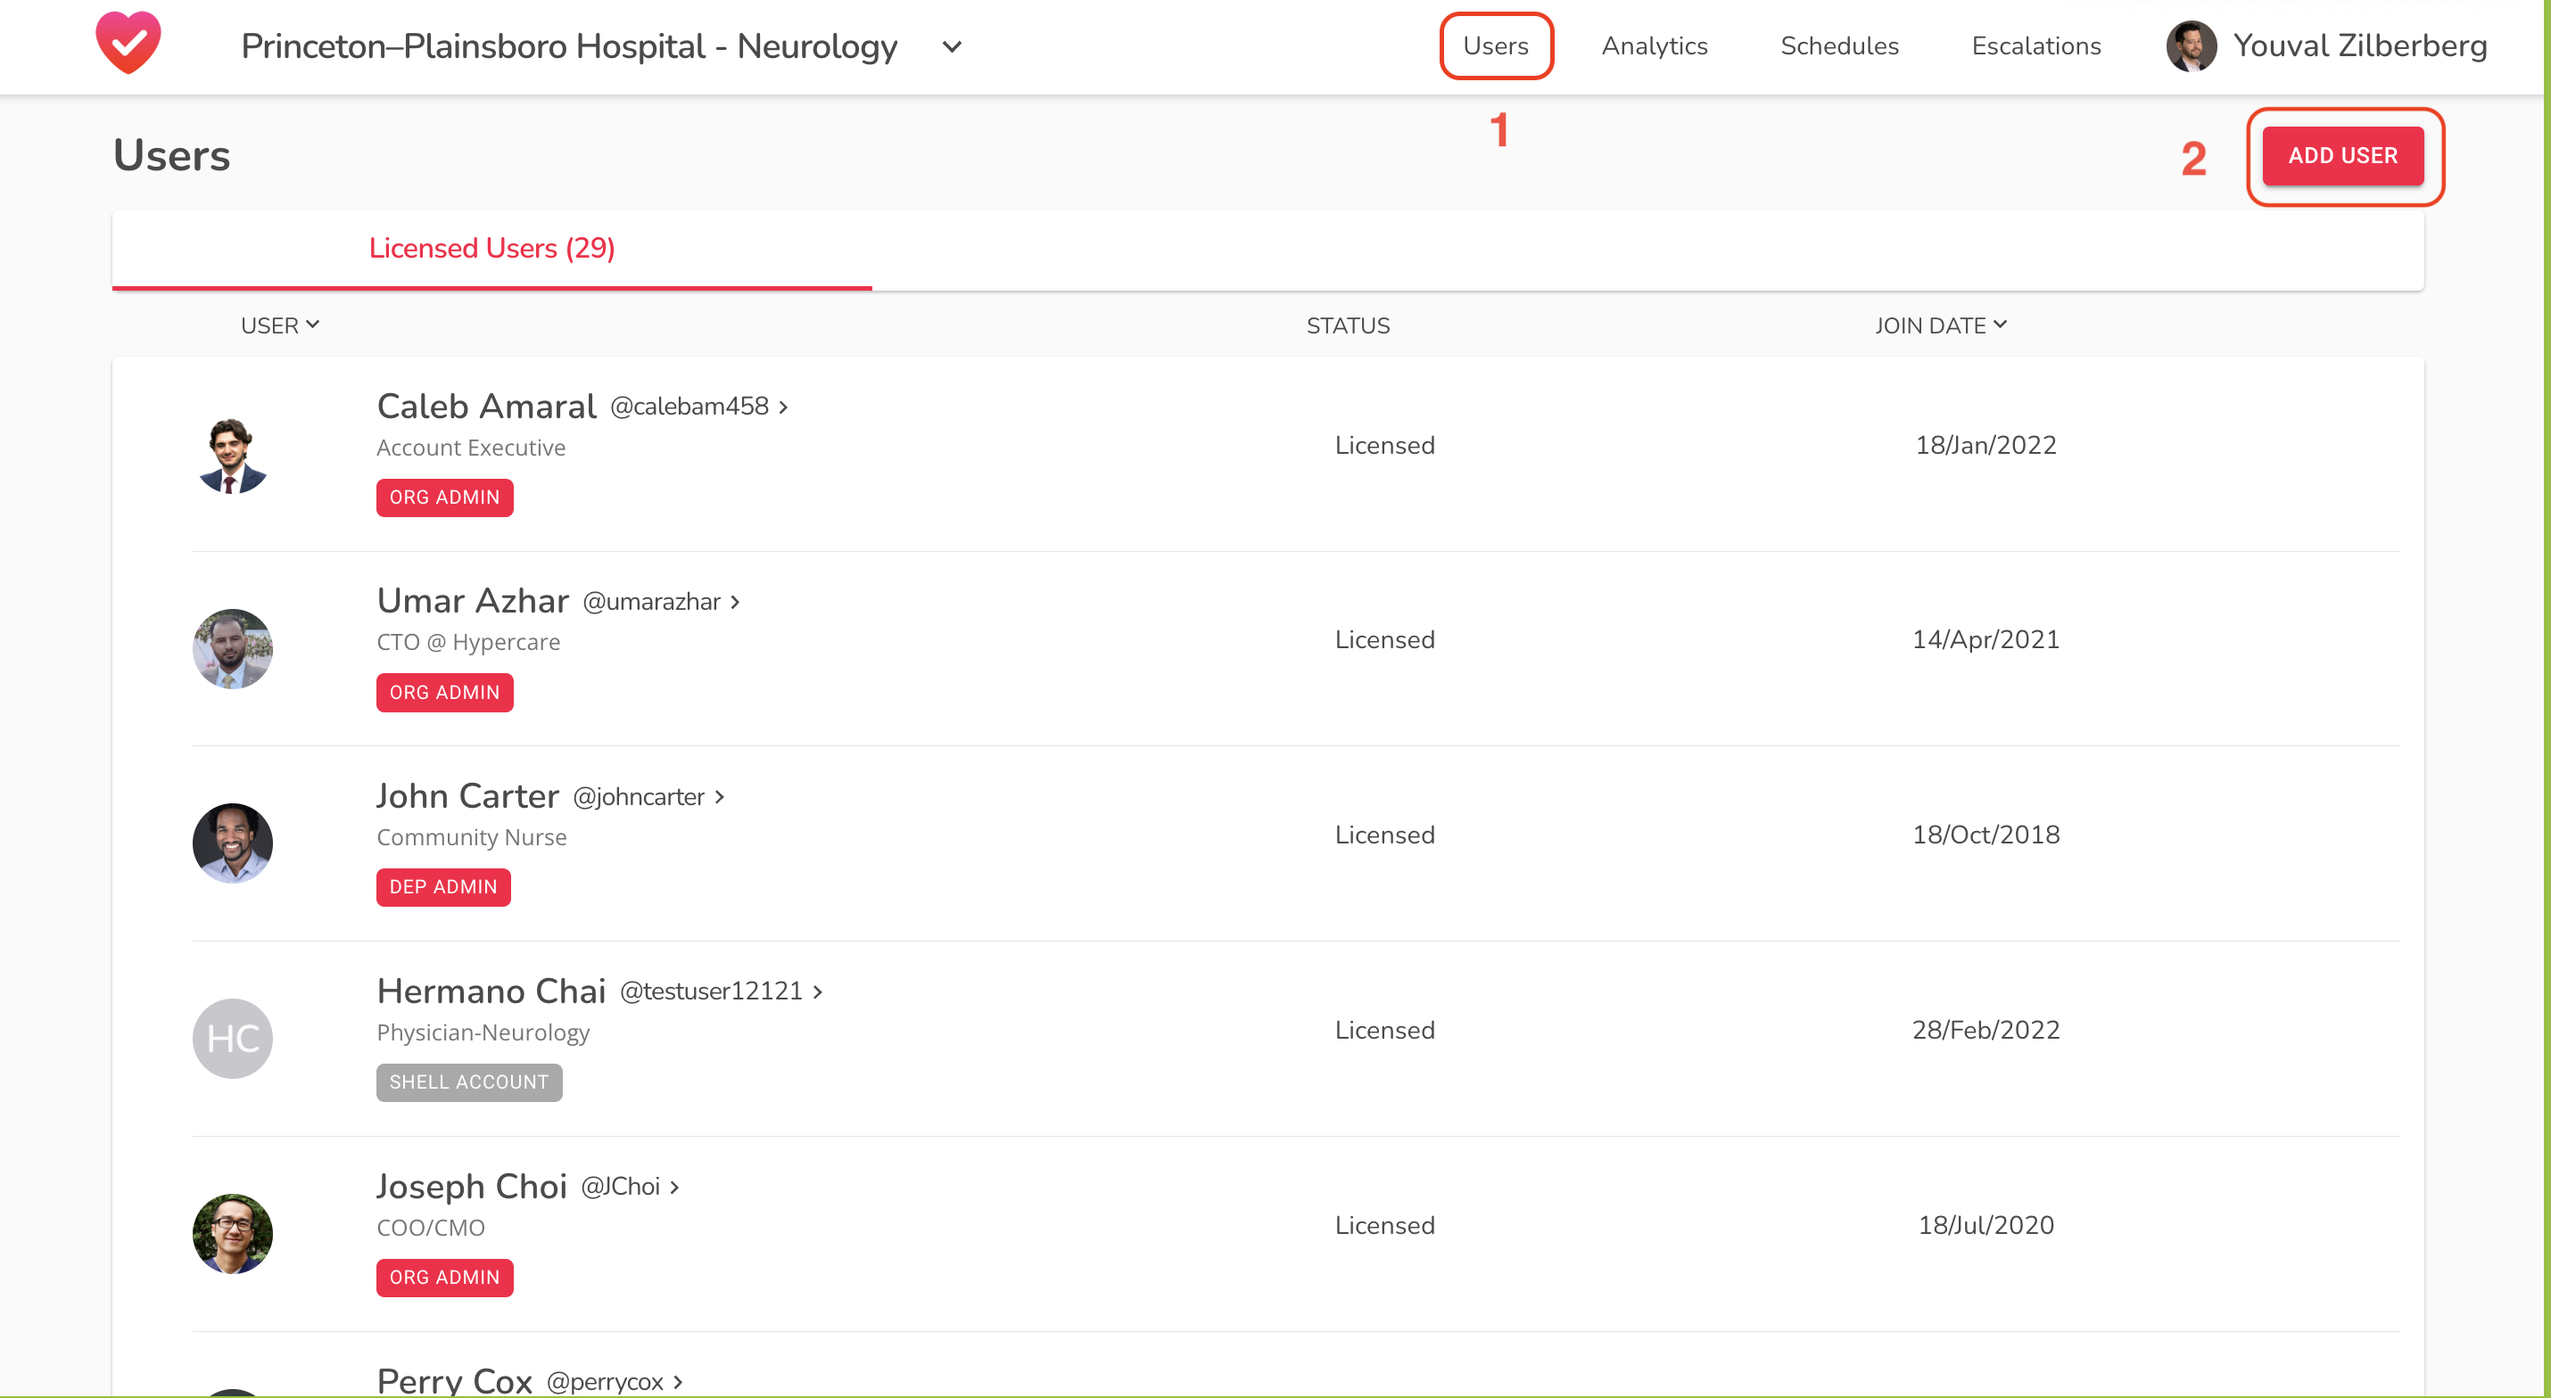Click the Account Executive job title
The height and width of the screenshot is (1398, 2551).
470,448
